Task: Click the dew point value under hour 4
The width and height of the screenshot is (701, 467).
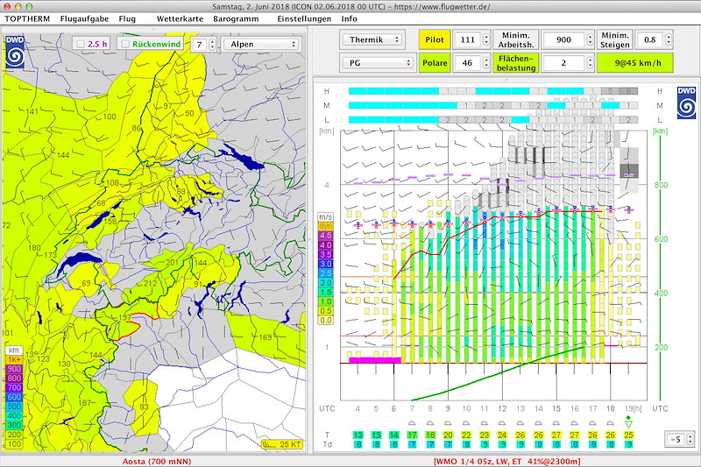Action: pos(358,444)
